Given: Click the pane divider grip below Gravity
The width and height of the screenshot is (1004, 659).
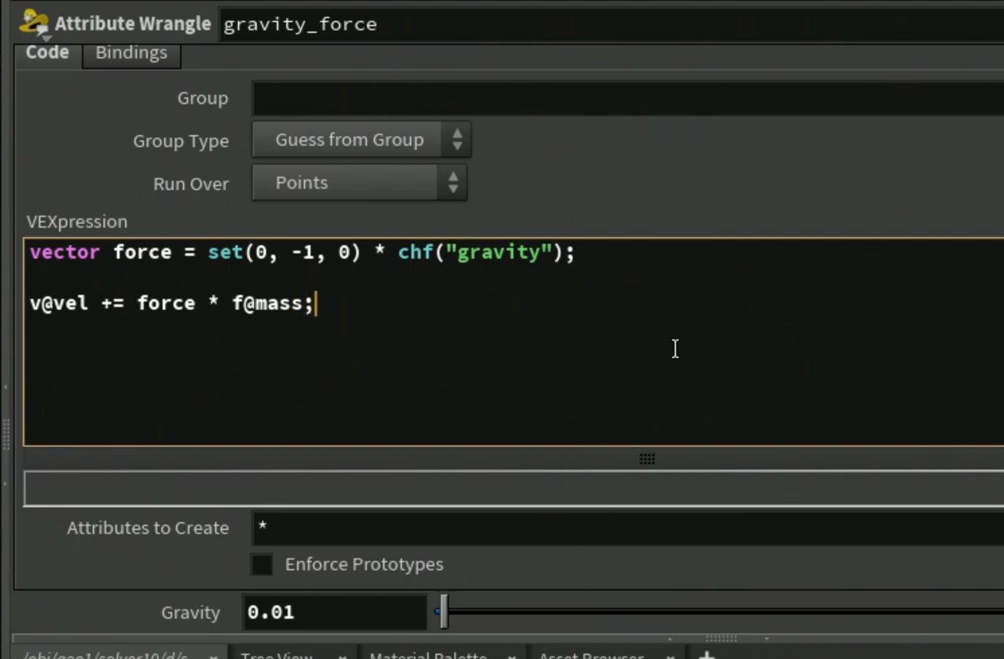Looking at the screenshot, I should point(721,638).
